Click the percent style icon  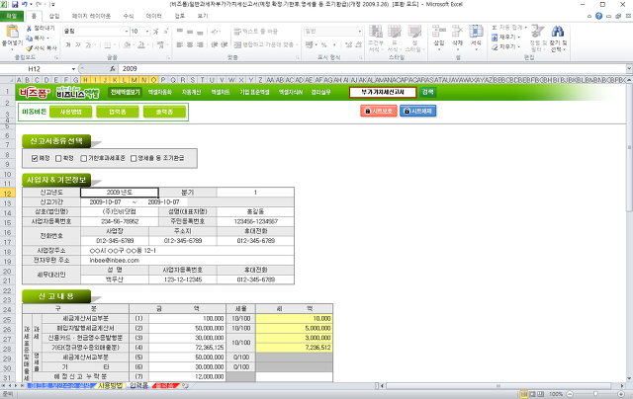(x=323, y=44)
